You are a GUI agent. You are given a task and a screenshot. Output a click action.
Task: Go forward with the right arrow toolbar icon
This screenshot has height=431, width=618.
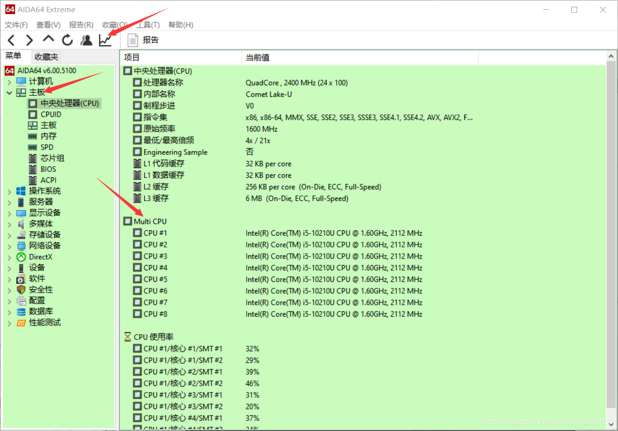[x=30, y=40]
